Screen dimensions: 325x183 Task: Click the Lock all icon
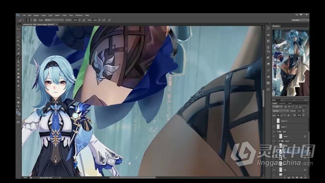[x=288, y=115]
